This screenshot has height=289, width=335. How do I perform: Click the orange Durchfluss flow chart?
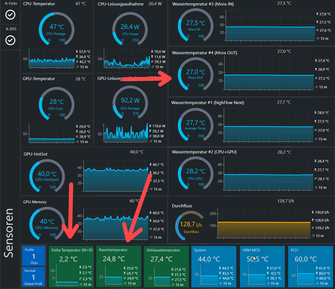[x=264, y=223]
